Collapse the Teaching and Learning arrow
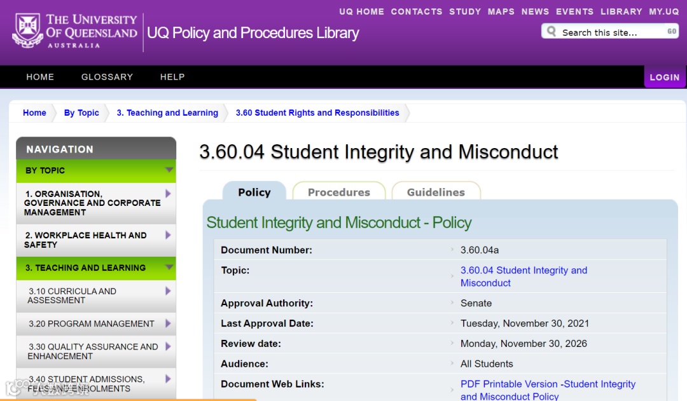687x401 pixels. point(169,268)
